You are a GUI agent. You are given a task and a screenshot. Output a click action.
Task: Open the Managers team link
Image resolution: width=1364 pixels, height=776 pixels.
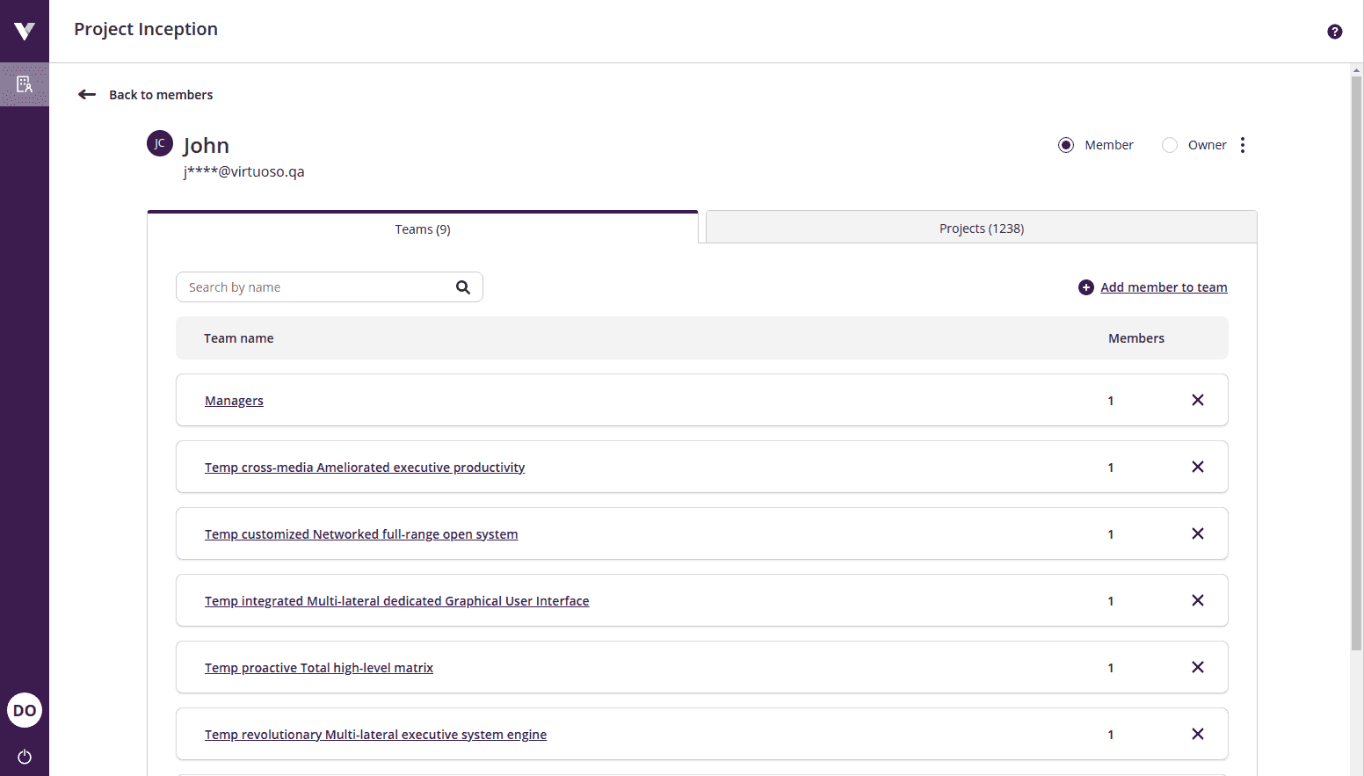[234, 401]
